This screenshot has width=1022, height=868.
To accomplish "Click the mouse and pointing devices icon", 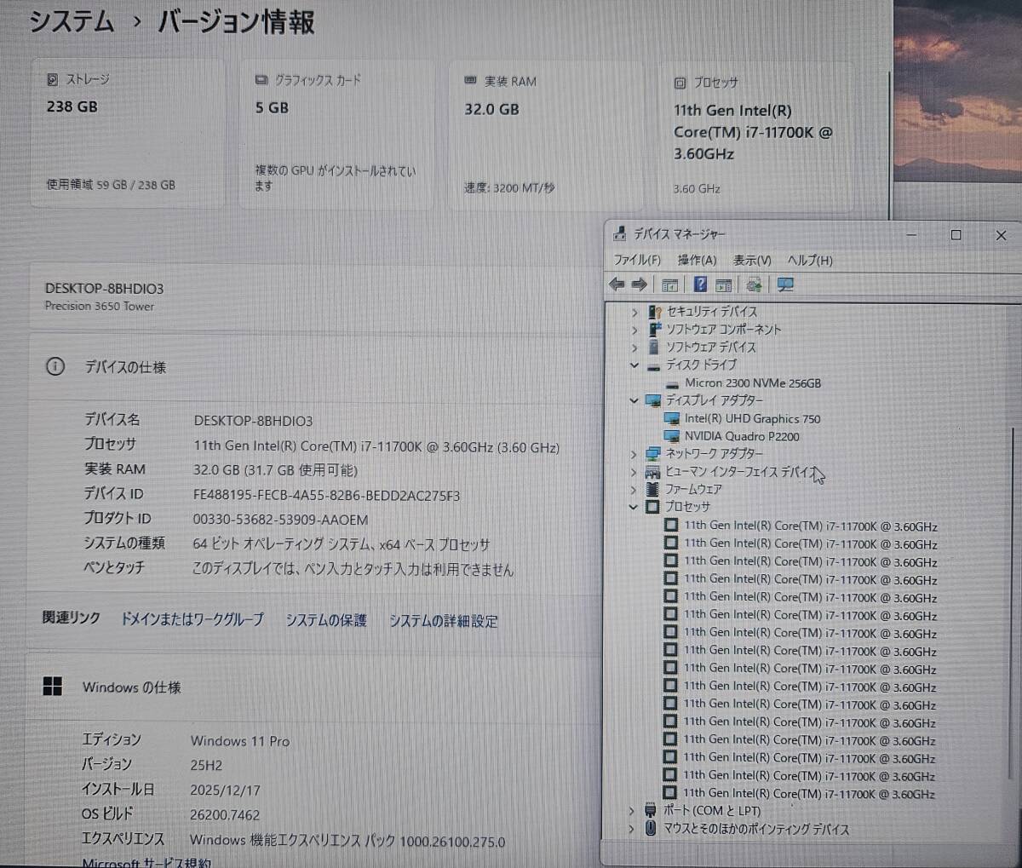I will point(651,828).
